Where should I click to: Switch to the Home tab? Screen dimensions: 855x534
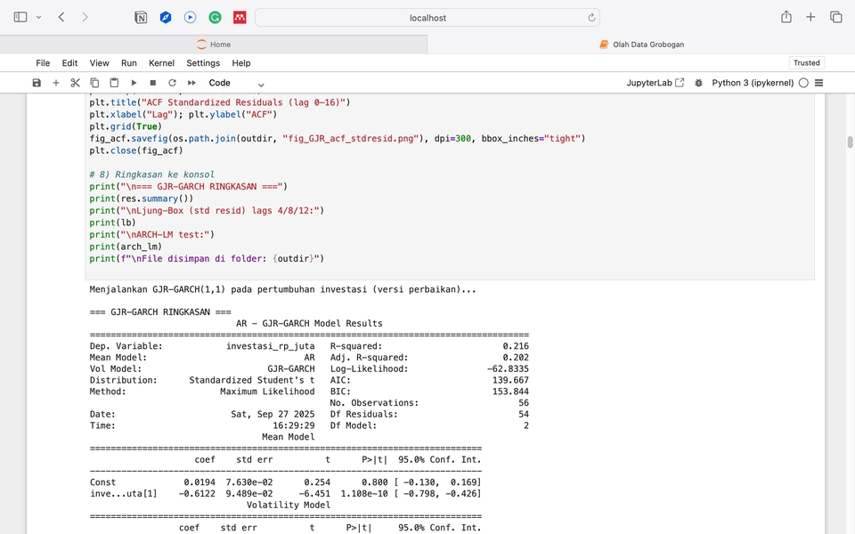[214, 44]
